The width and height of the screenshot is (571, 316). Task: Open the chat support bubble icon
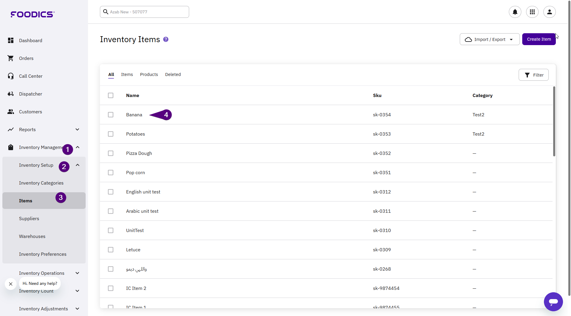(553, 302)
